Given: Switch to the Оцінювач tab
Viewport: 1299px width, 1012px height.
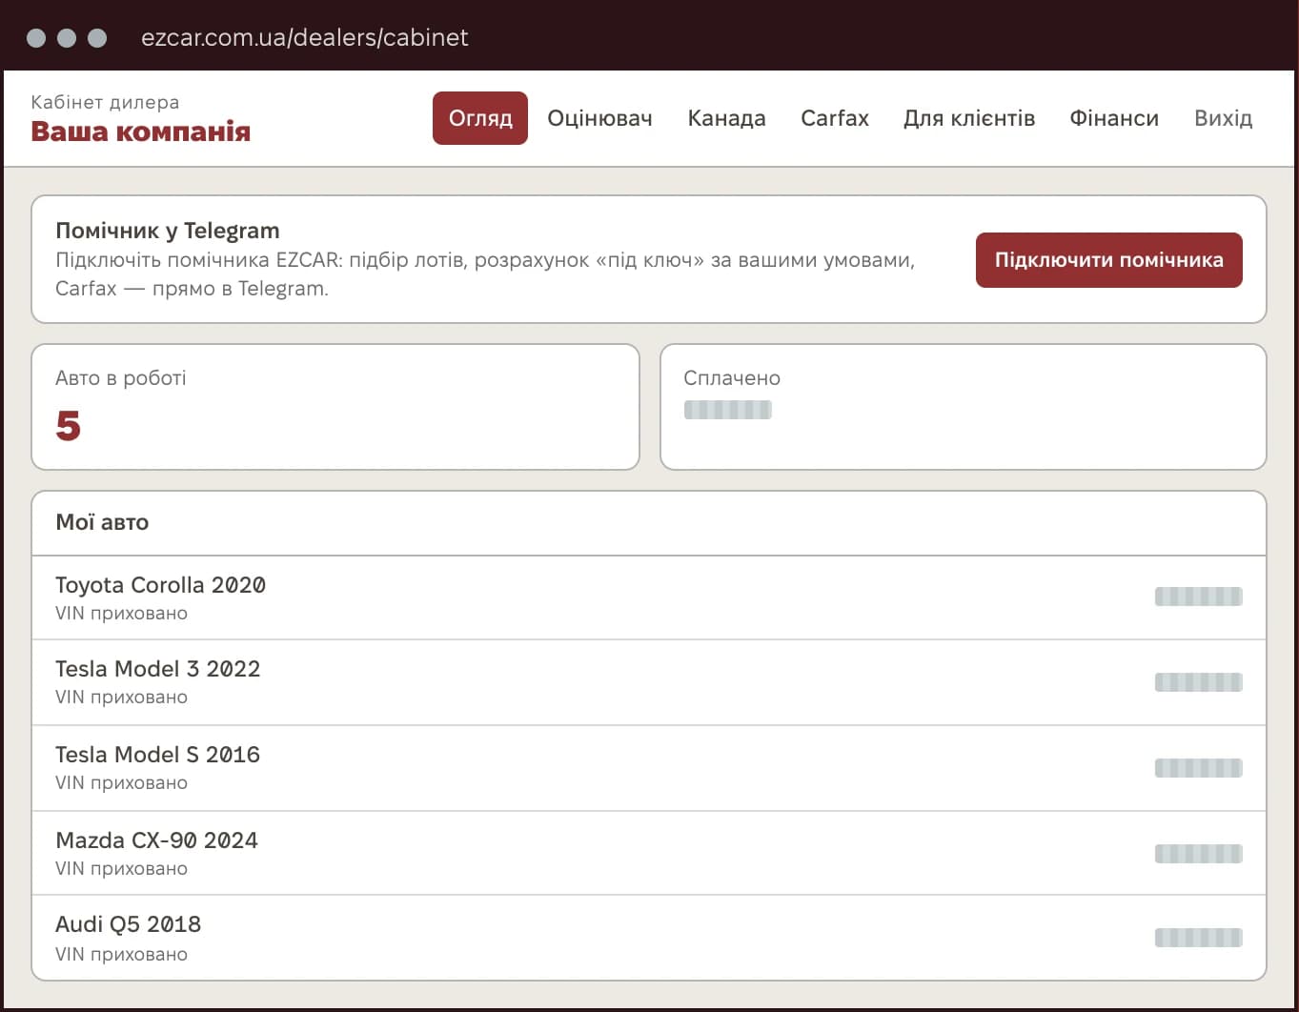Looking at the screenshot, I should tap(599, 118).
